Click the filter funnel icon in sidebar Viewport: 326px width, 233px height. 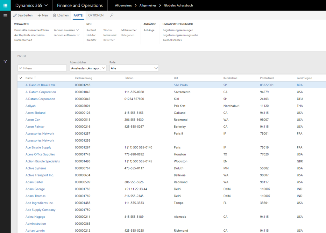pyautogui.click(x=5, y=61)
